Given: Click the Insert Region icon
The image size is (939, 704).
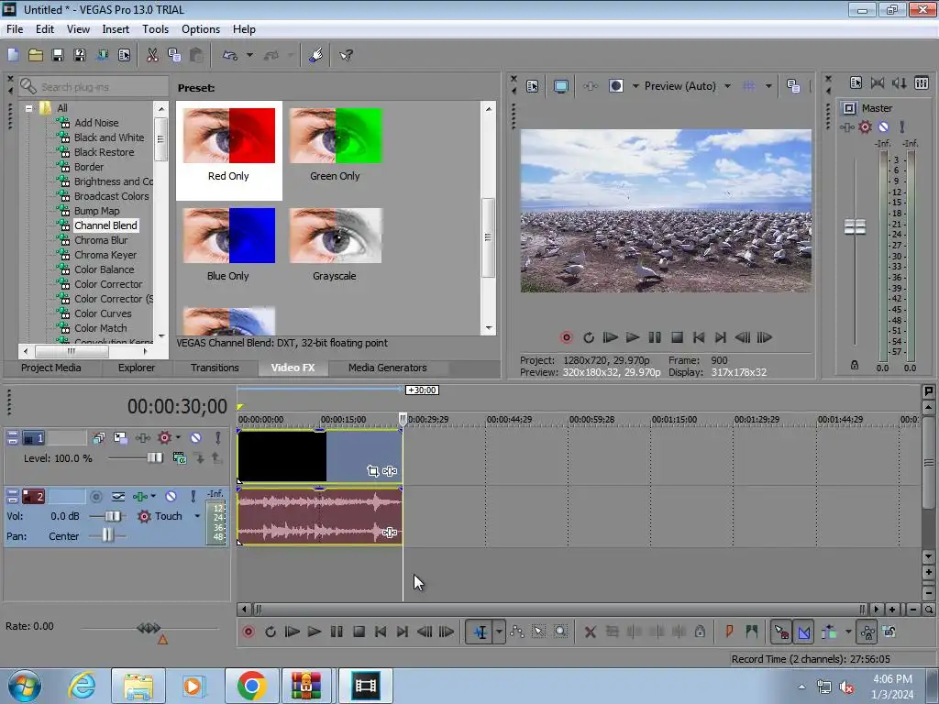Looking at the screenshot, I should coord(752,632).
